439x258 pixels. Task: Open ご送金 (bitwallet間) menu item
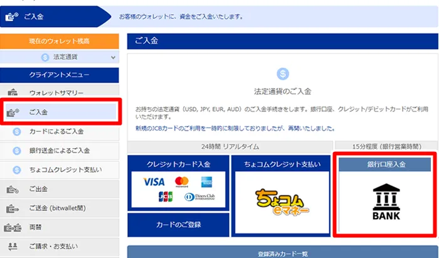point(60,208)
